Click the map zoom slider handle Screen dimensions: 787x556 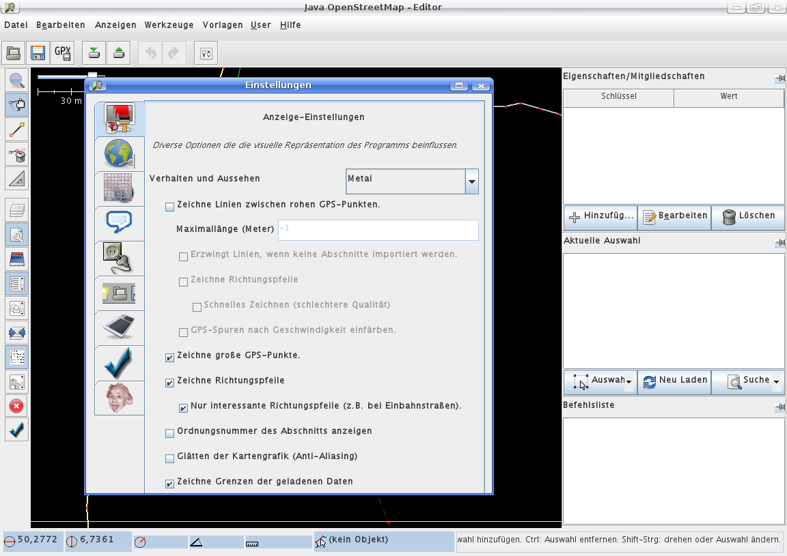coord(92,76)
